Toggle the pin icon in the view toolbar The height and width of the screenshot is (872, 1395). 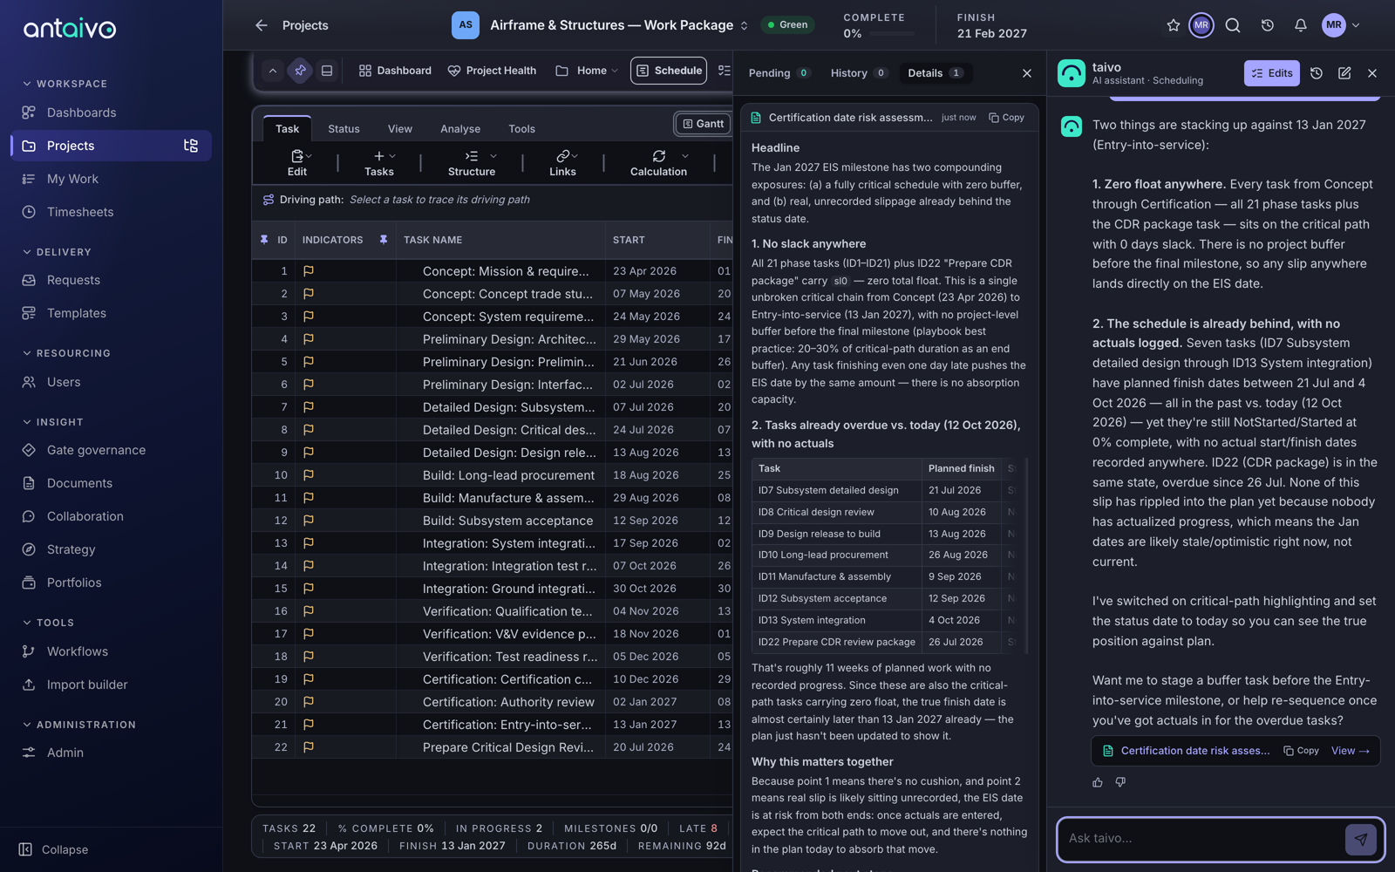pyautogui.click(x=300, y=71)
